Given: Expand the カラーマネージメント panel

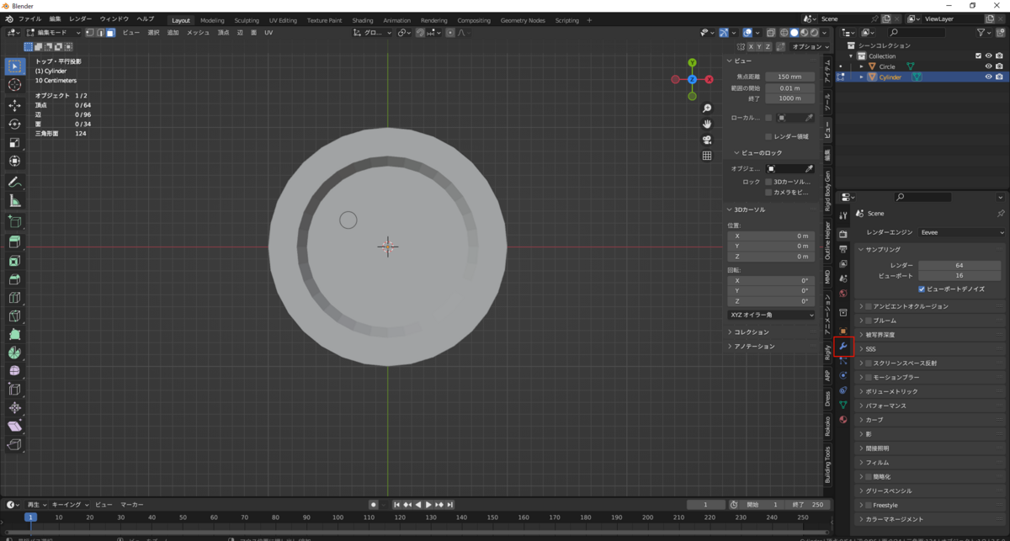Looking at the screenshot, I should [930, 519].
